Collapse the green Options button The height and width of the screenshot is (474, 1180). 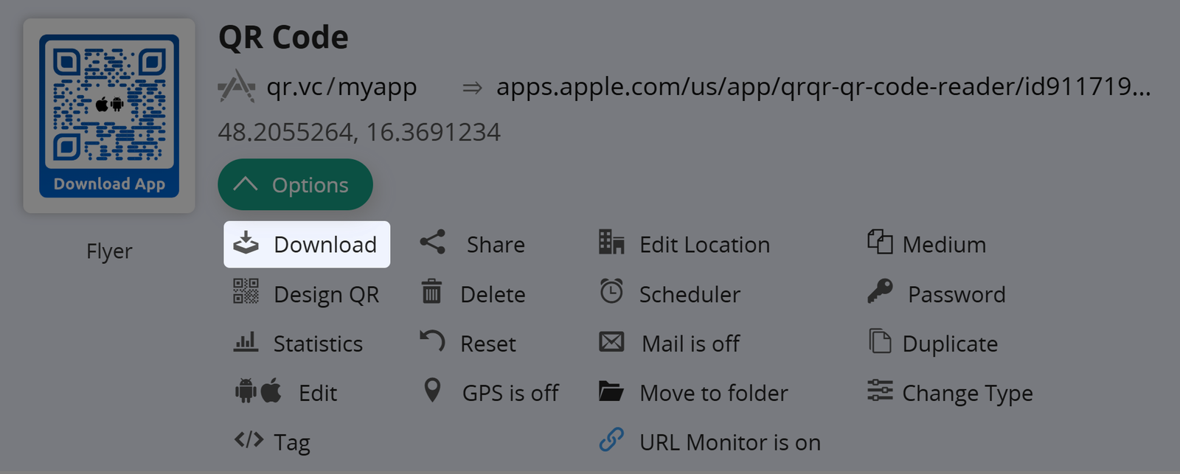click(295, 185)
